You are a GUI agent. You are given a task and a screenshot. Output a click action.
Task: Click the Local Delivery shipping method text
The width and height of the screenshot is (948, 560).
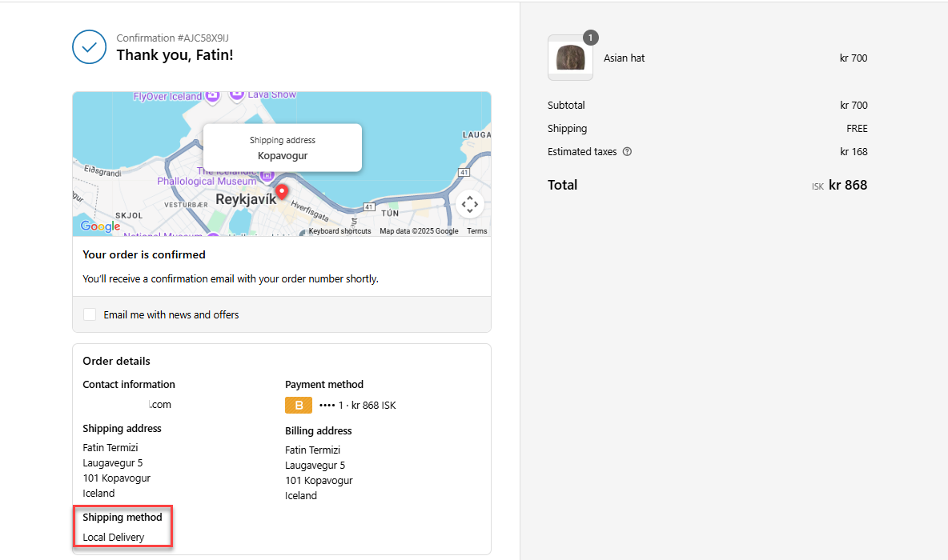(114, 538)
